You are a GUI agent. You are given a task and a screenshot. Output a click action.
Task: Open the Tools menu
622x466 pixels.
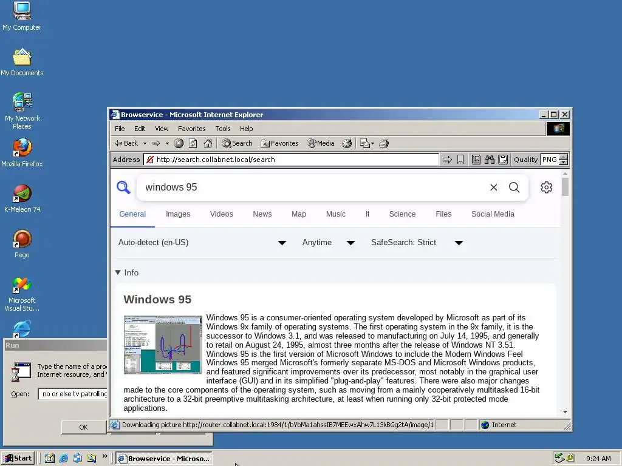tap(222, 129)
